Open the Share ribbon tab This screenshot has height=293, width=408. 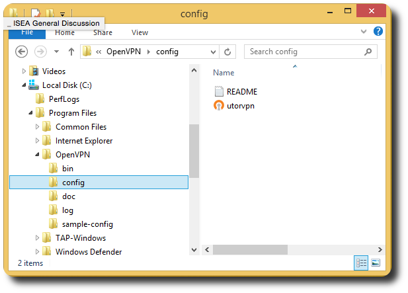[x=102, y=32]
